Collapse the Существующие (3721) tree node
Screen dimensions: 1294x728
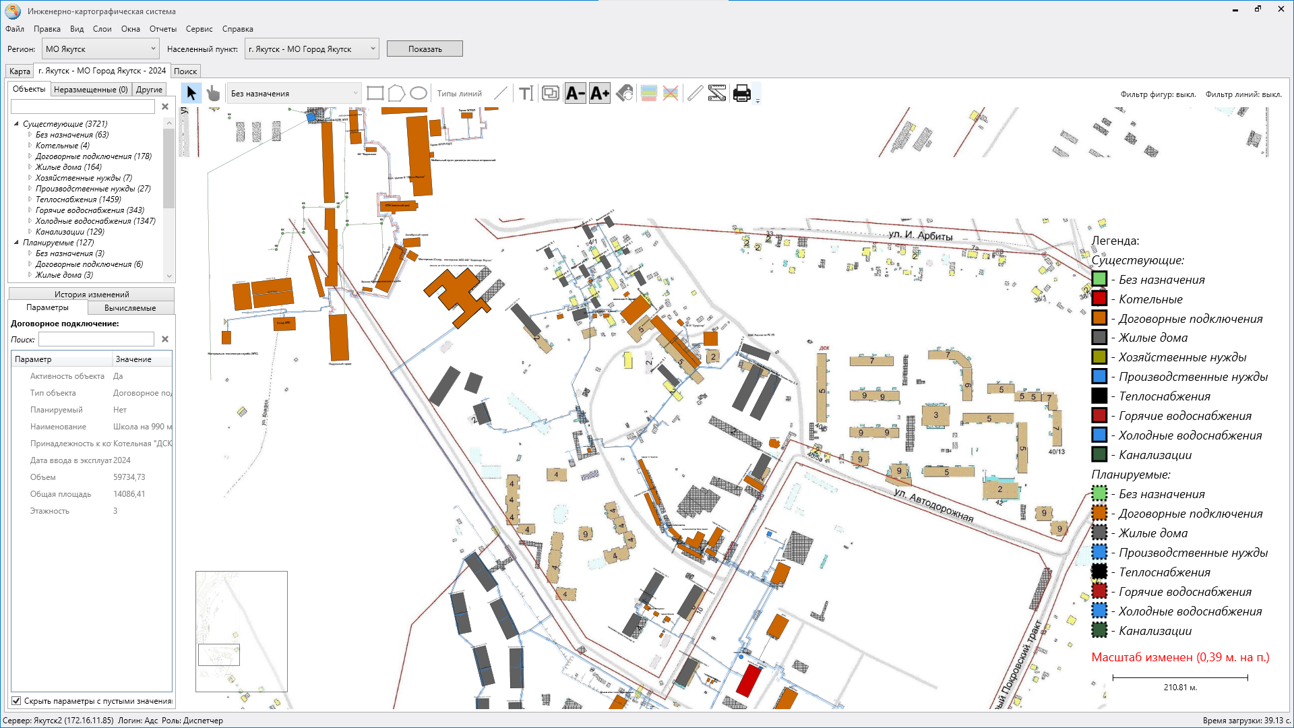coord(16,124)
